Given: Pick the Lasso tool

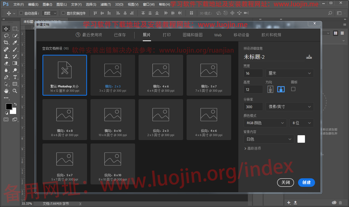Looking at the screenshot, I should 6,36.
